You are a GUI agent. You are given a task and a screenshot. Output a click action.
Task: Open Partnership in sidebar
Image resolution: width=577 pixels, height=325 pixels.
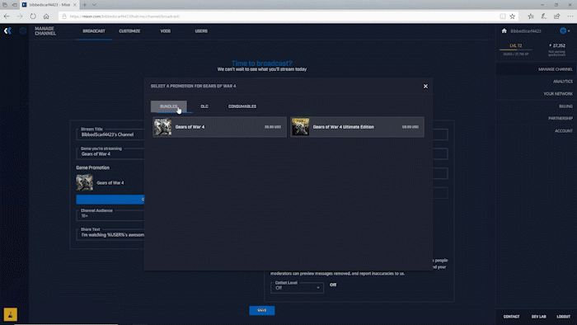561,119
